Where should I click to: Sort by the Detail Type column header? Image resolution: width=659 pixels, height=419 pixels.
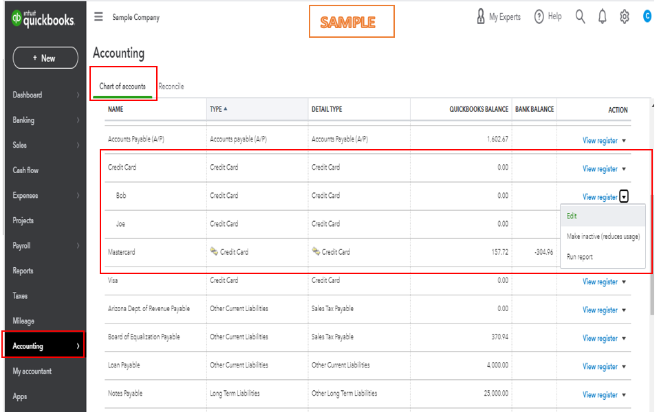click(x=327, y=109)
